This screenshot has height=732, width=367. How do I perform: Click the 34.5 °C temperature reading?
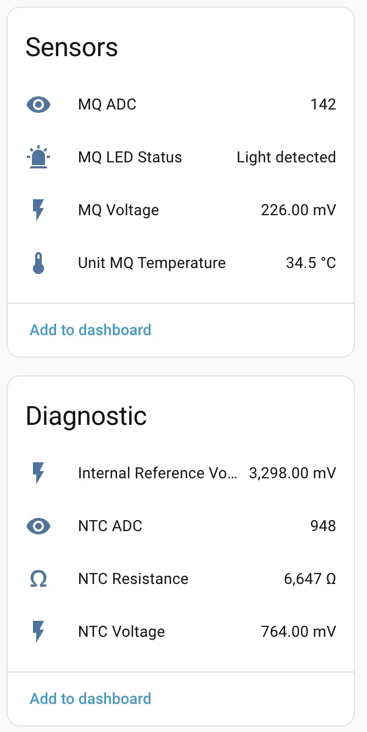click(311, 263)
